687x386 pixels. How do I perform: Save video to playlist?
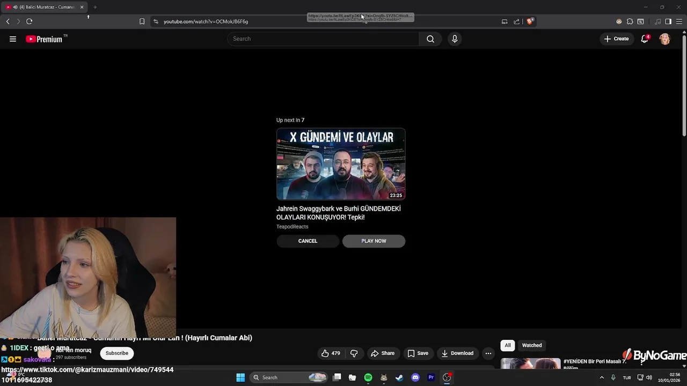click(418, 353)
